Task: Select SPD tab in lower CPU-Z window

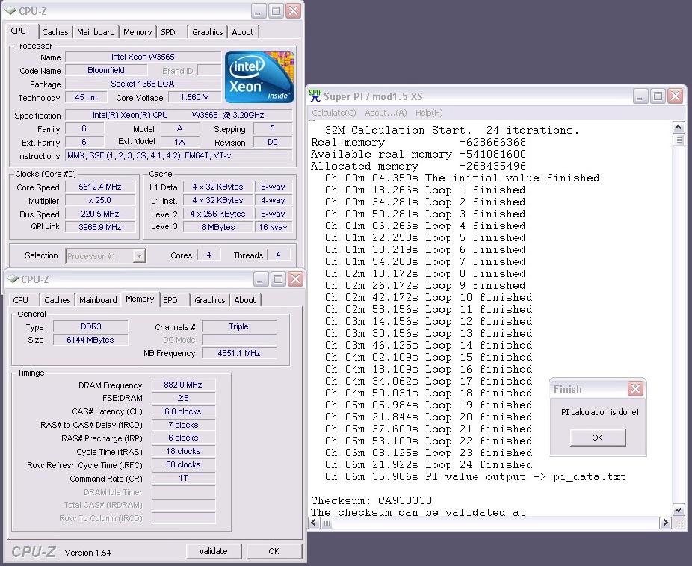Action: [x=170, y=300]
